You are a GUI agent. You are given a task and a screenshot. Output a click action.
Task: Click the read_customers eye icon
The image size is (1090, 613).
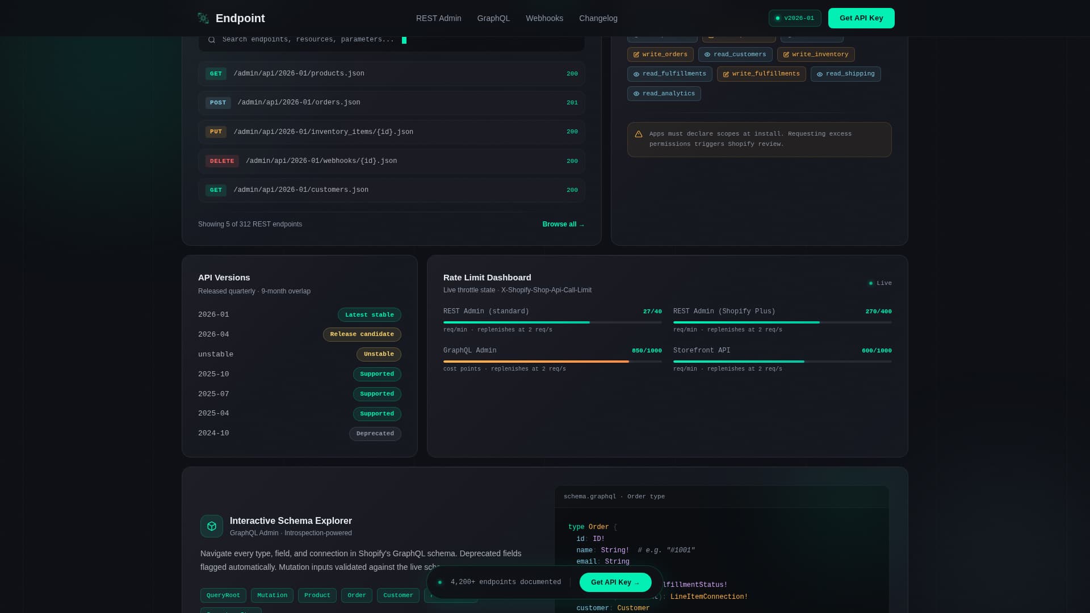click(707, 55)
